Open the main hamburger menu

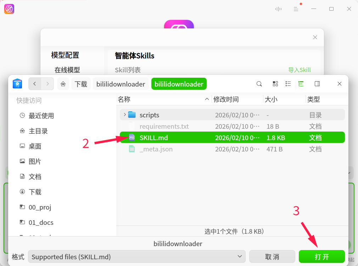point(296,9)
